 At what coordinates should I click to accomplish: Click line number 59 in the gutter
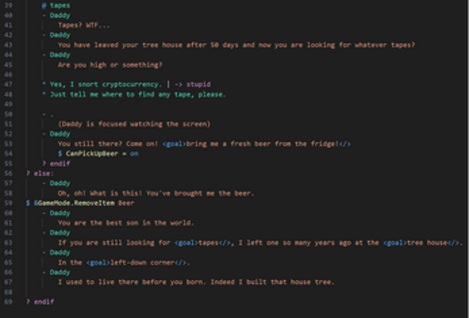point(8,203)
